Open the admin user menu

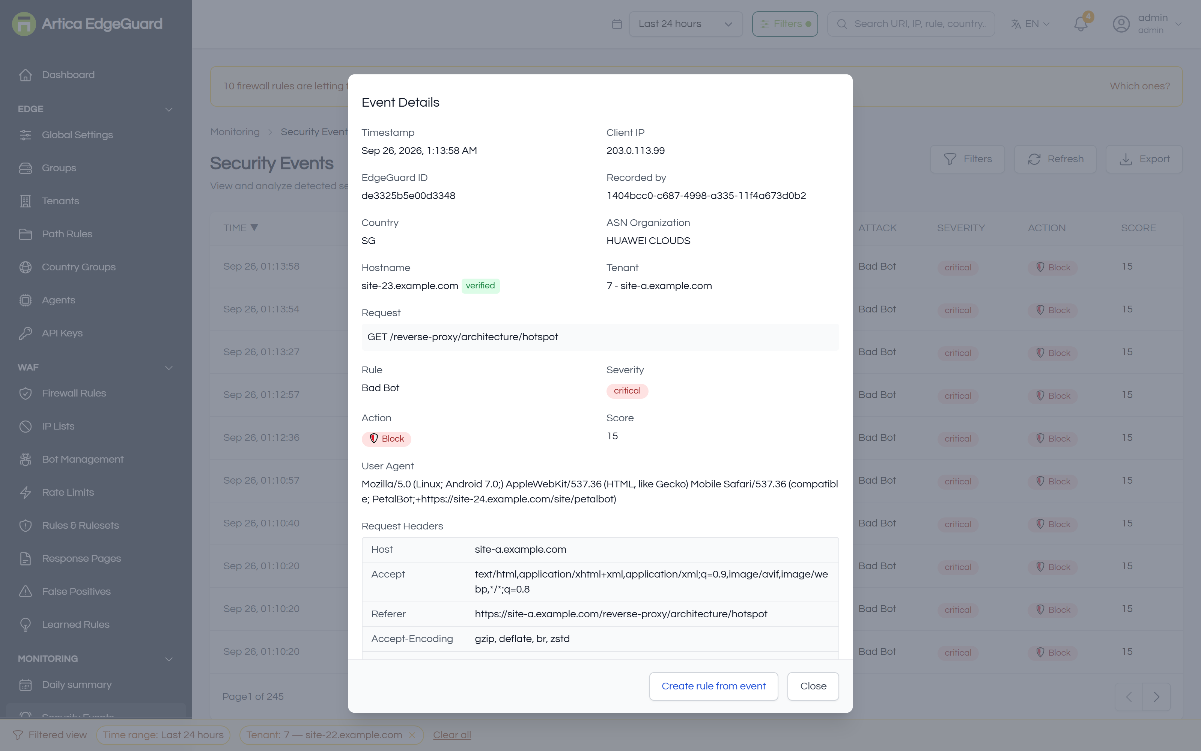click(x=1147, y=24)
